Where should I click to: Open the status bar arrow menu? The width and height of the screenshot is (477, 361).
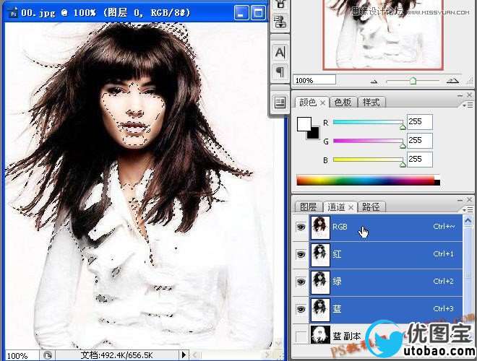pos(184,355)
